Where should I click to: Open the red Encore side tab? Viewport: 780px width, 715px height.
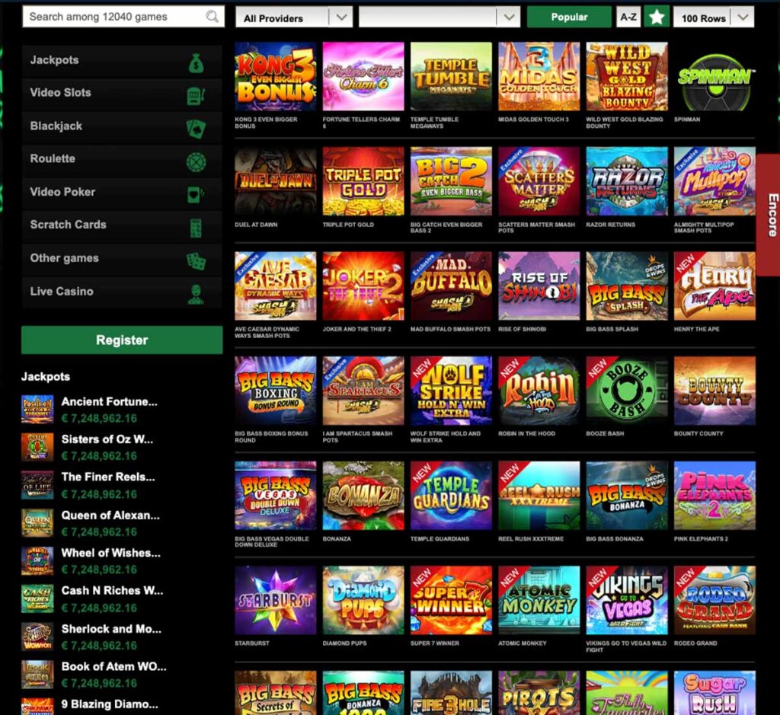pyautogui.click(x=769, y=215)
